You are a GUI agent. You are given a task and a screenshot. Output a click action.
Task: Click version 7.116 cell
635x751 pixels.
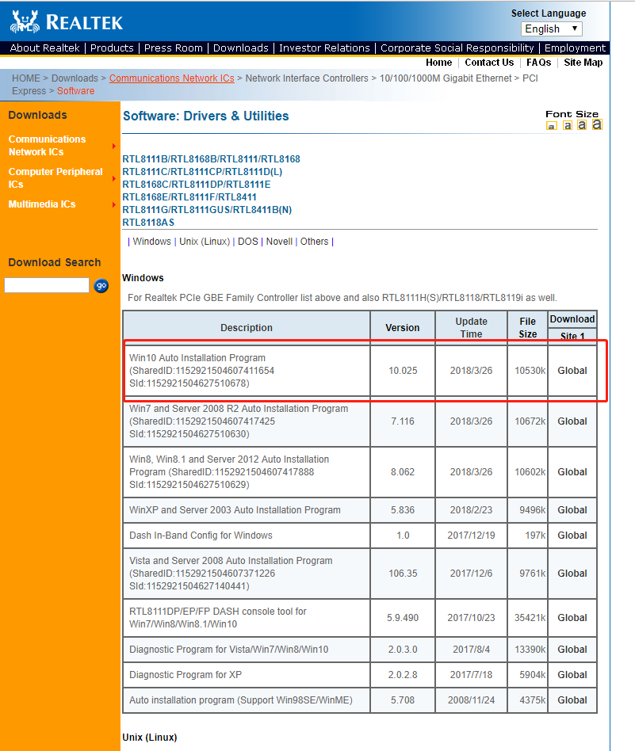click(x=403, y=421)
